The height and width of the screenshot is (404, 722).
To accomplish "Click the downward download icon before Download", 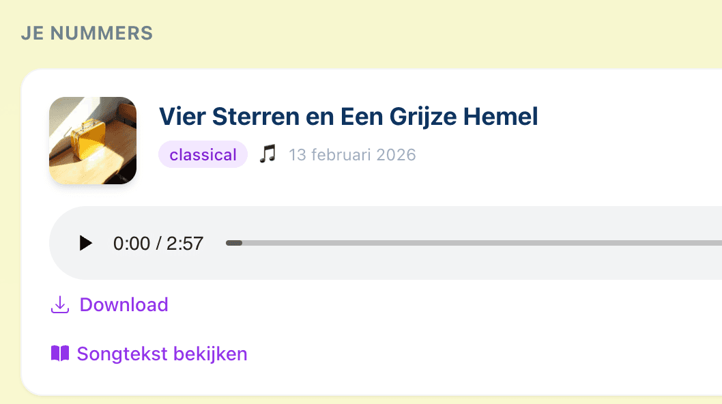I will (x=60, y=305).
